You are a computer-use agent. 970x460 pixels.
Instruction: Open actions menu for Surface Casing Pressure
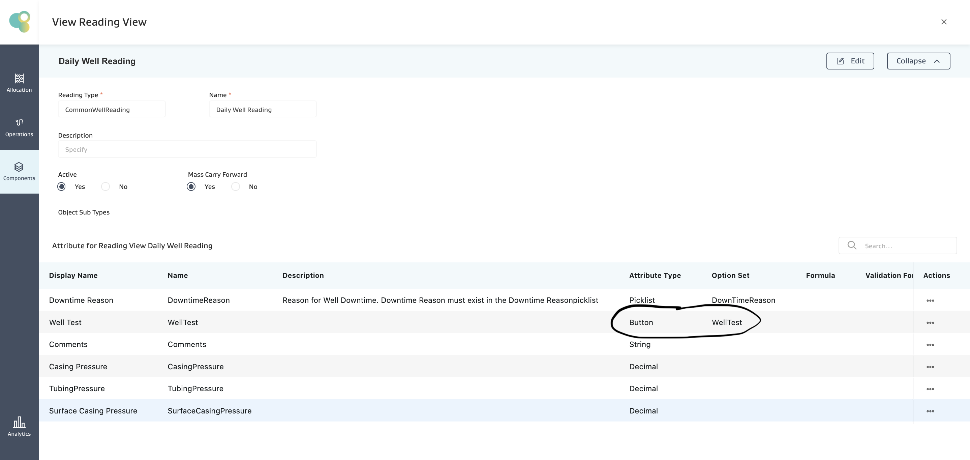[x=930, y=411]
